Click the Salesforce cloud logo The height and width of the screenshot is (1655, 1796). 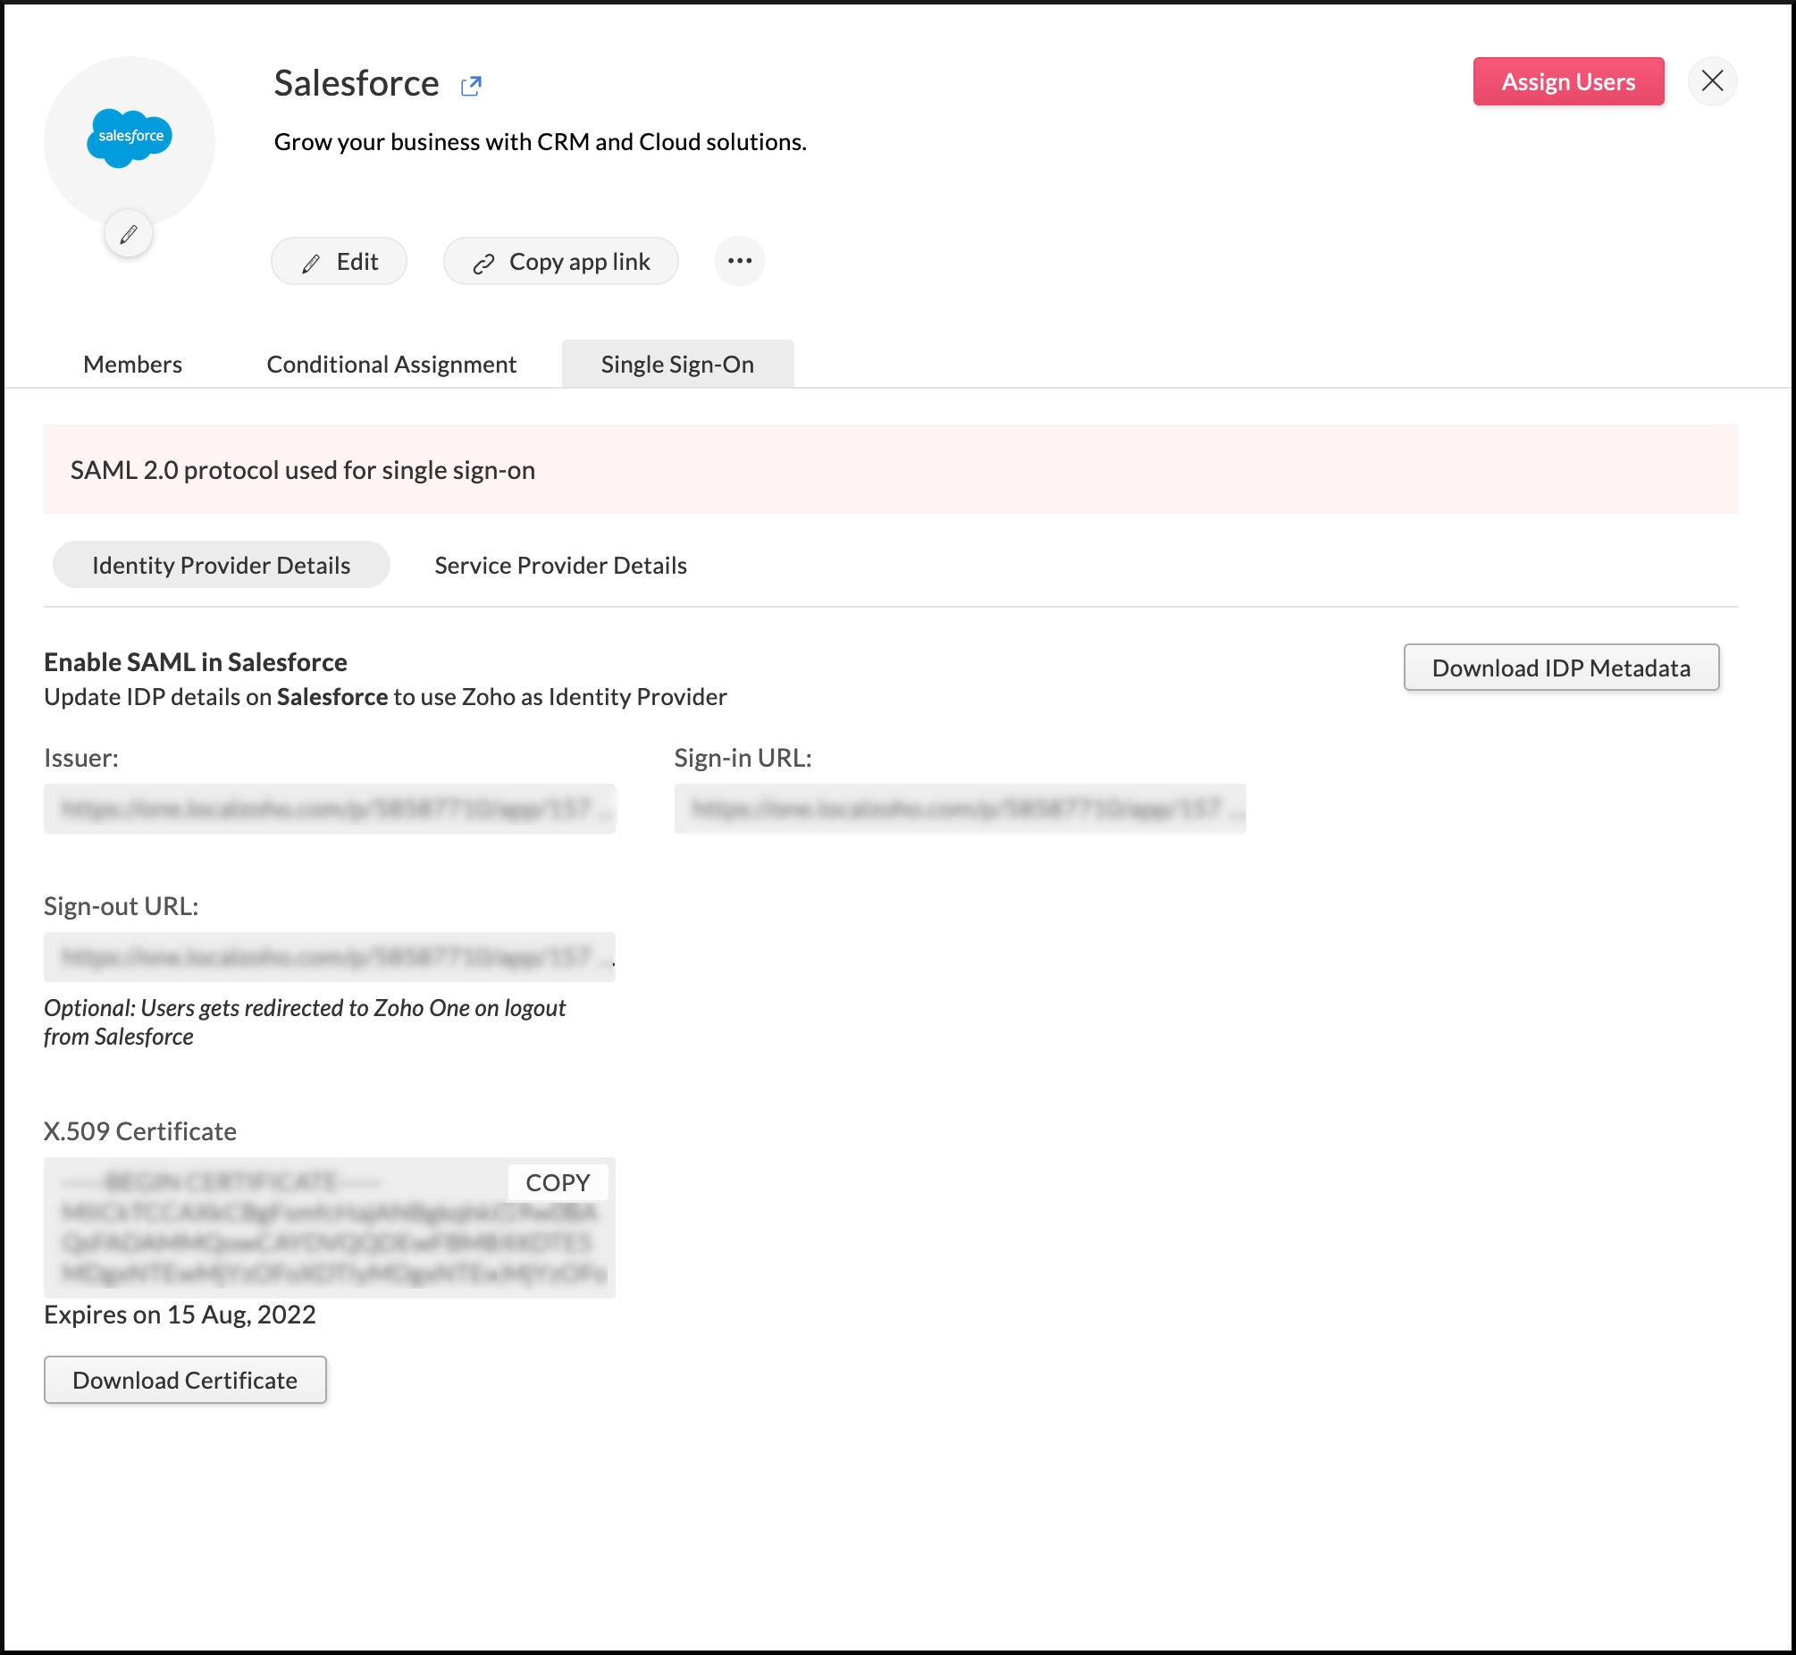tap(130, 137)
